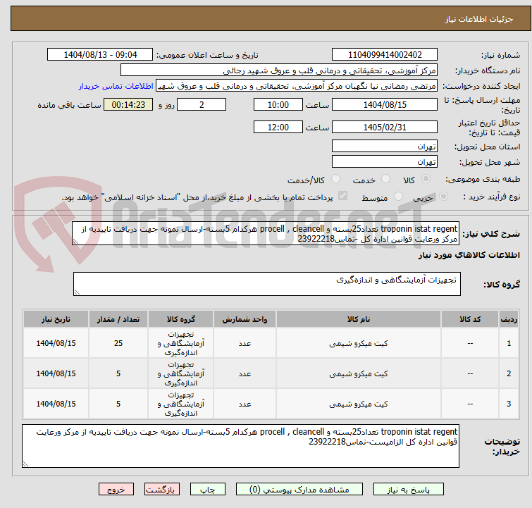Click need date 1404/08/15 in row 3

pos(56,404)
